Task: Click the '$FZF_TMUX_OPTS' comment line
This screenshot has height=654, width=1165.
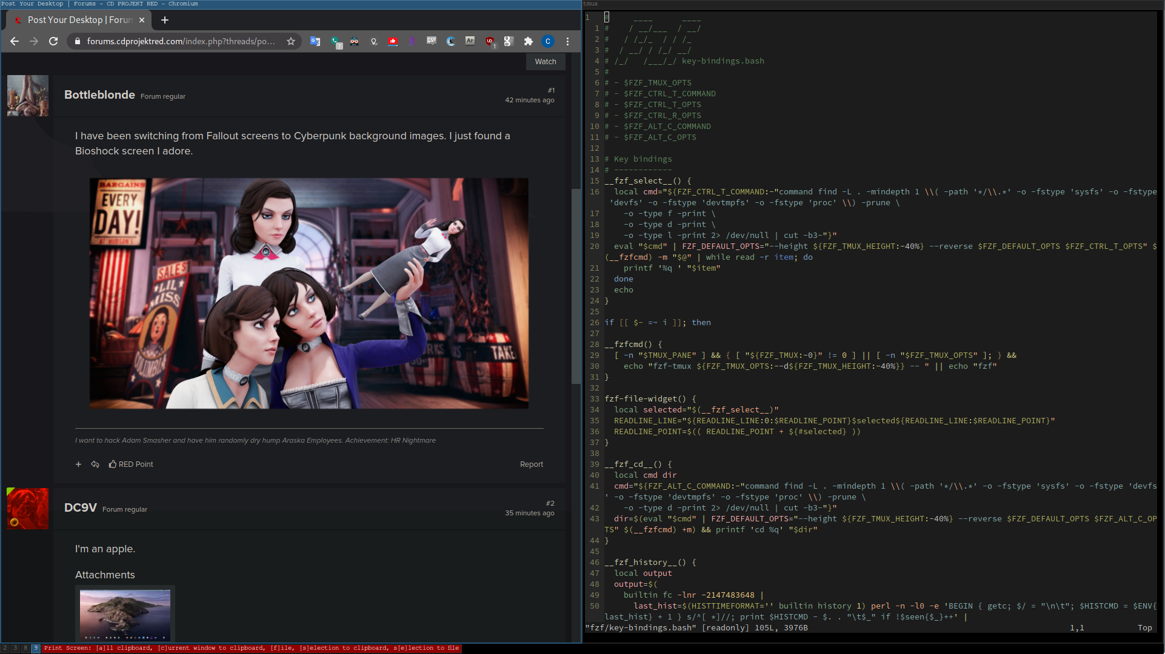Action: (x=648, y=83)
